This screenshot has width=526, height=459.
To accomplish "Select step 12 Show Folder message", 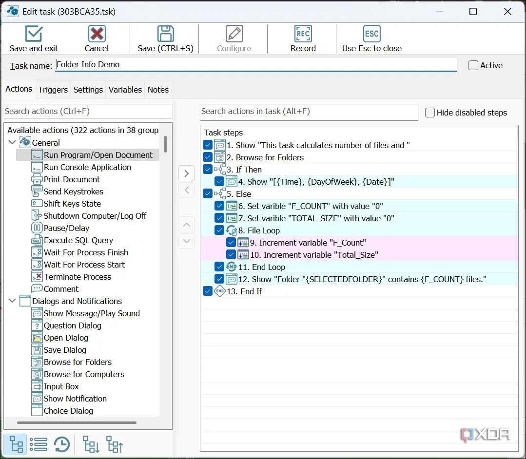I will (x=362, y=279).
